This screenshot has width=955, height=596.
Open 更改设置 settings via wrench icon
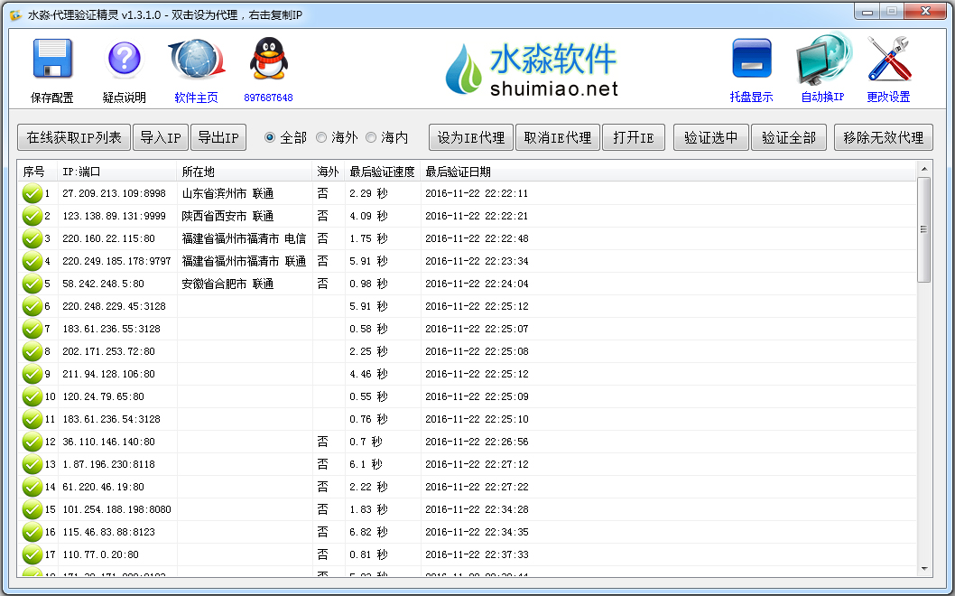pos(888,57)
